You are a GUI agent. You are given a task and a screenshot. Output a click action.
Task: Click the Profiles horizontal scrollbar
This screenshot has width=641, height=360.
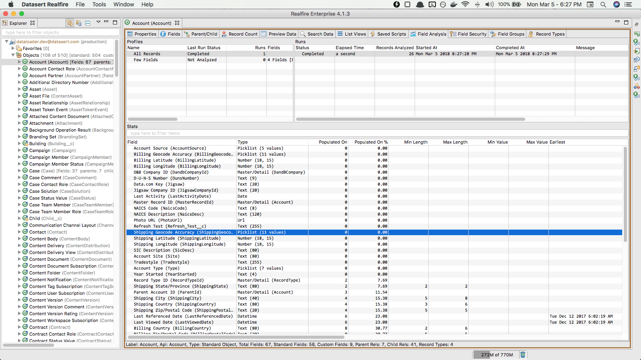[x=152, y=119]
